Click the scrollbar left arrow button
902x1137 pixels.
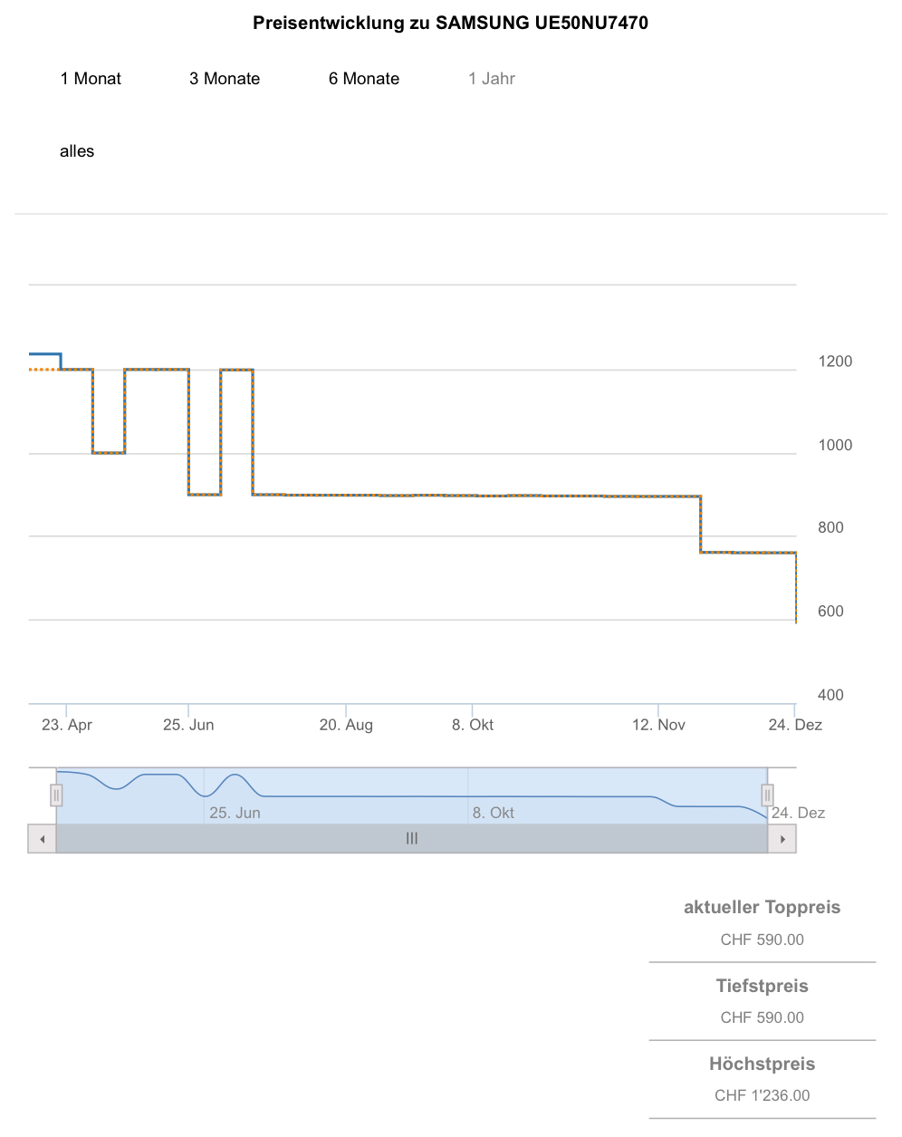(42, 839)
